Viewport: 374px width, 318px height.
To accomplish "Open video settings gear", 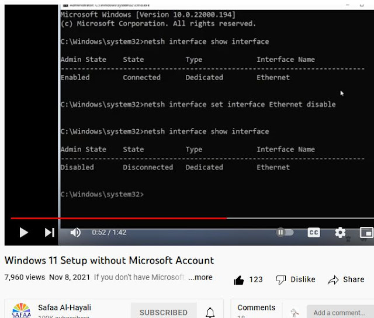I will [340, 232].
